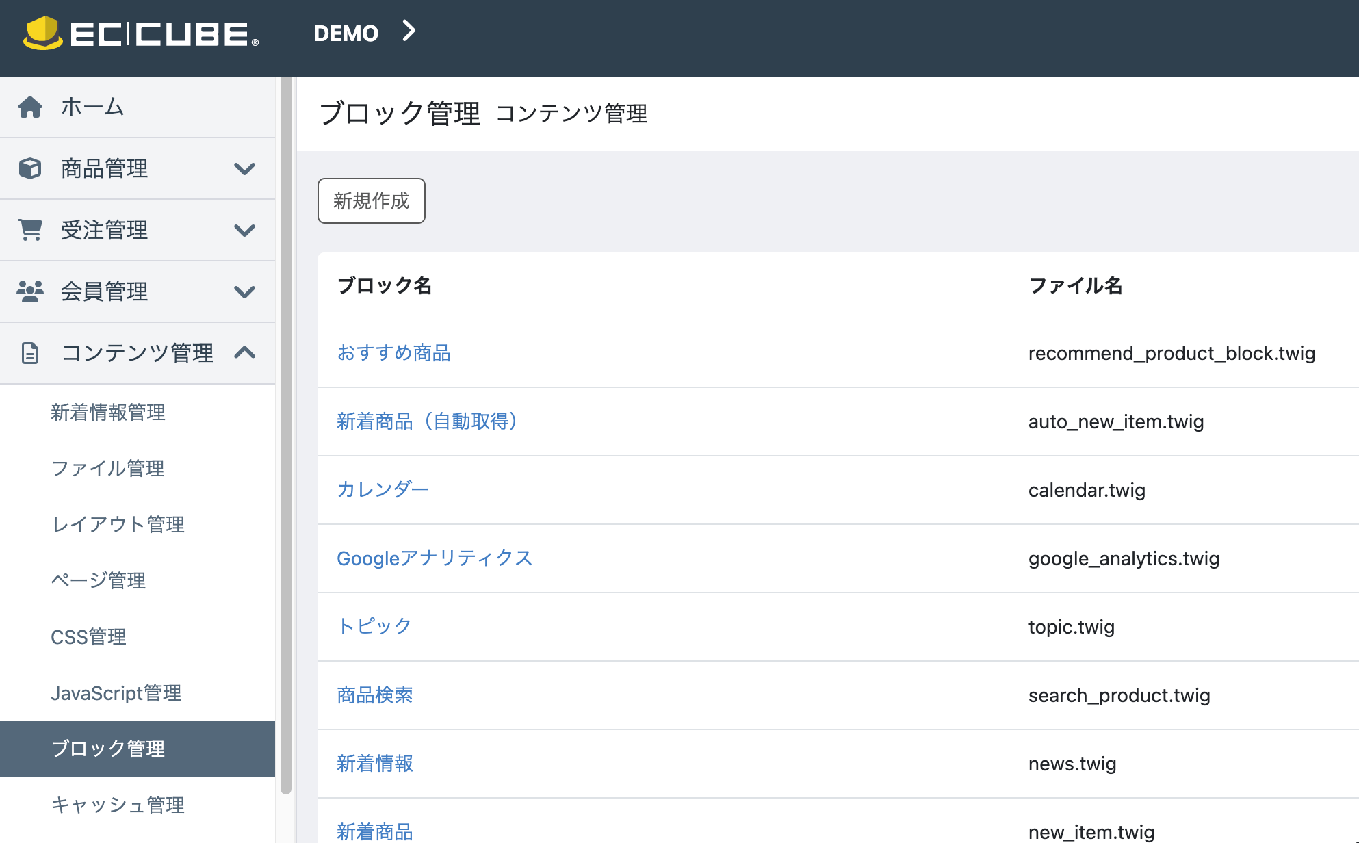Open the 新着情報 block
This screenshot has height=843, width=1359.
click(375, 764)
